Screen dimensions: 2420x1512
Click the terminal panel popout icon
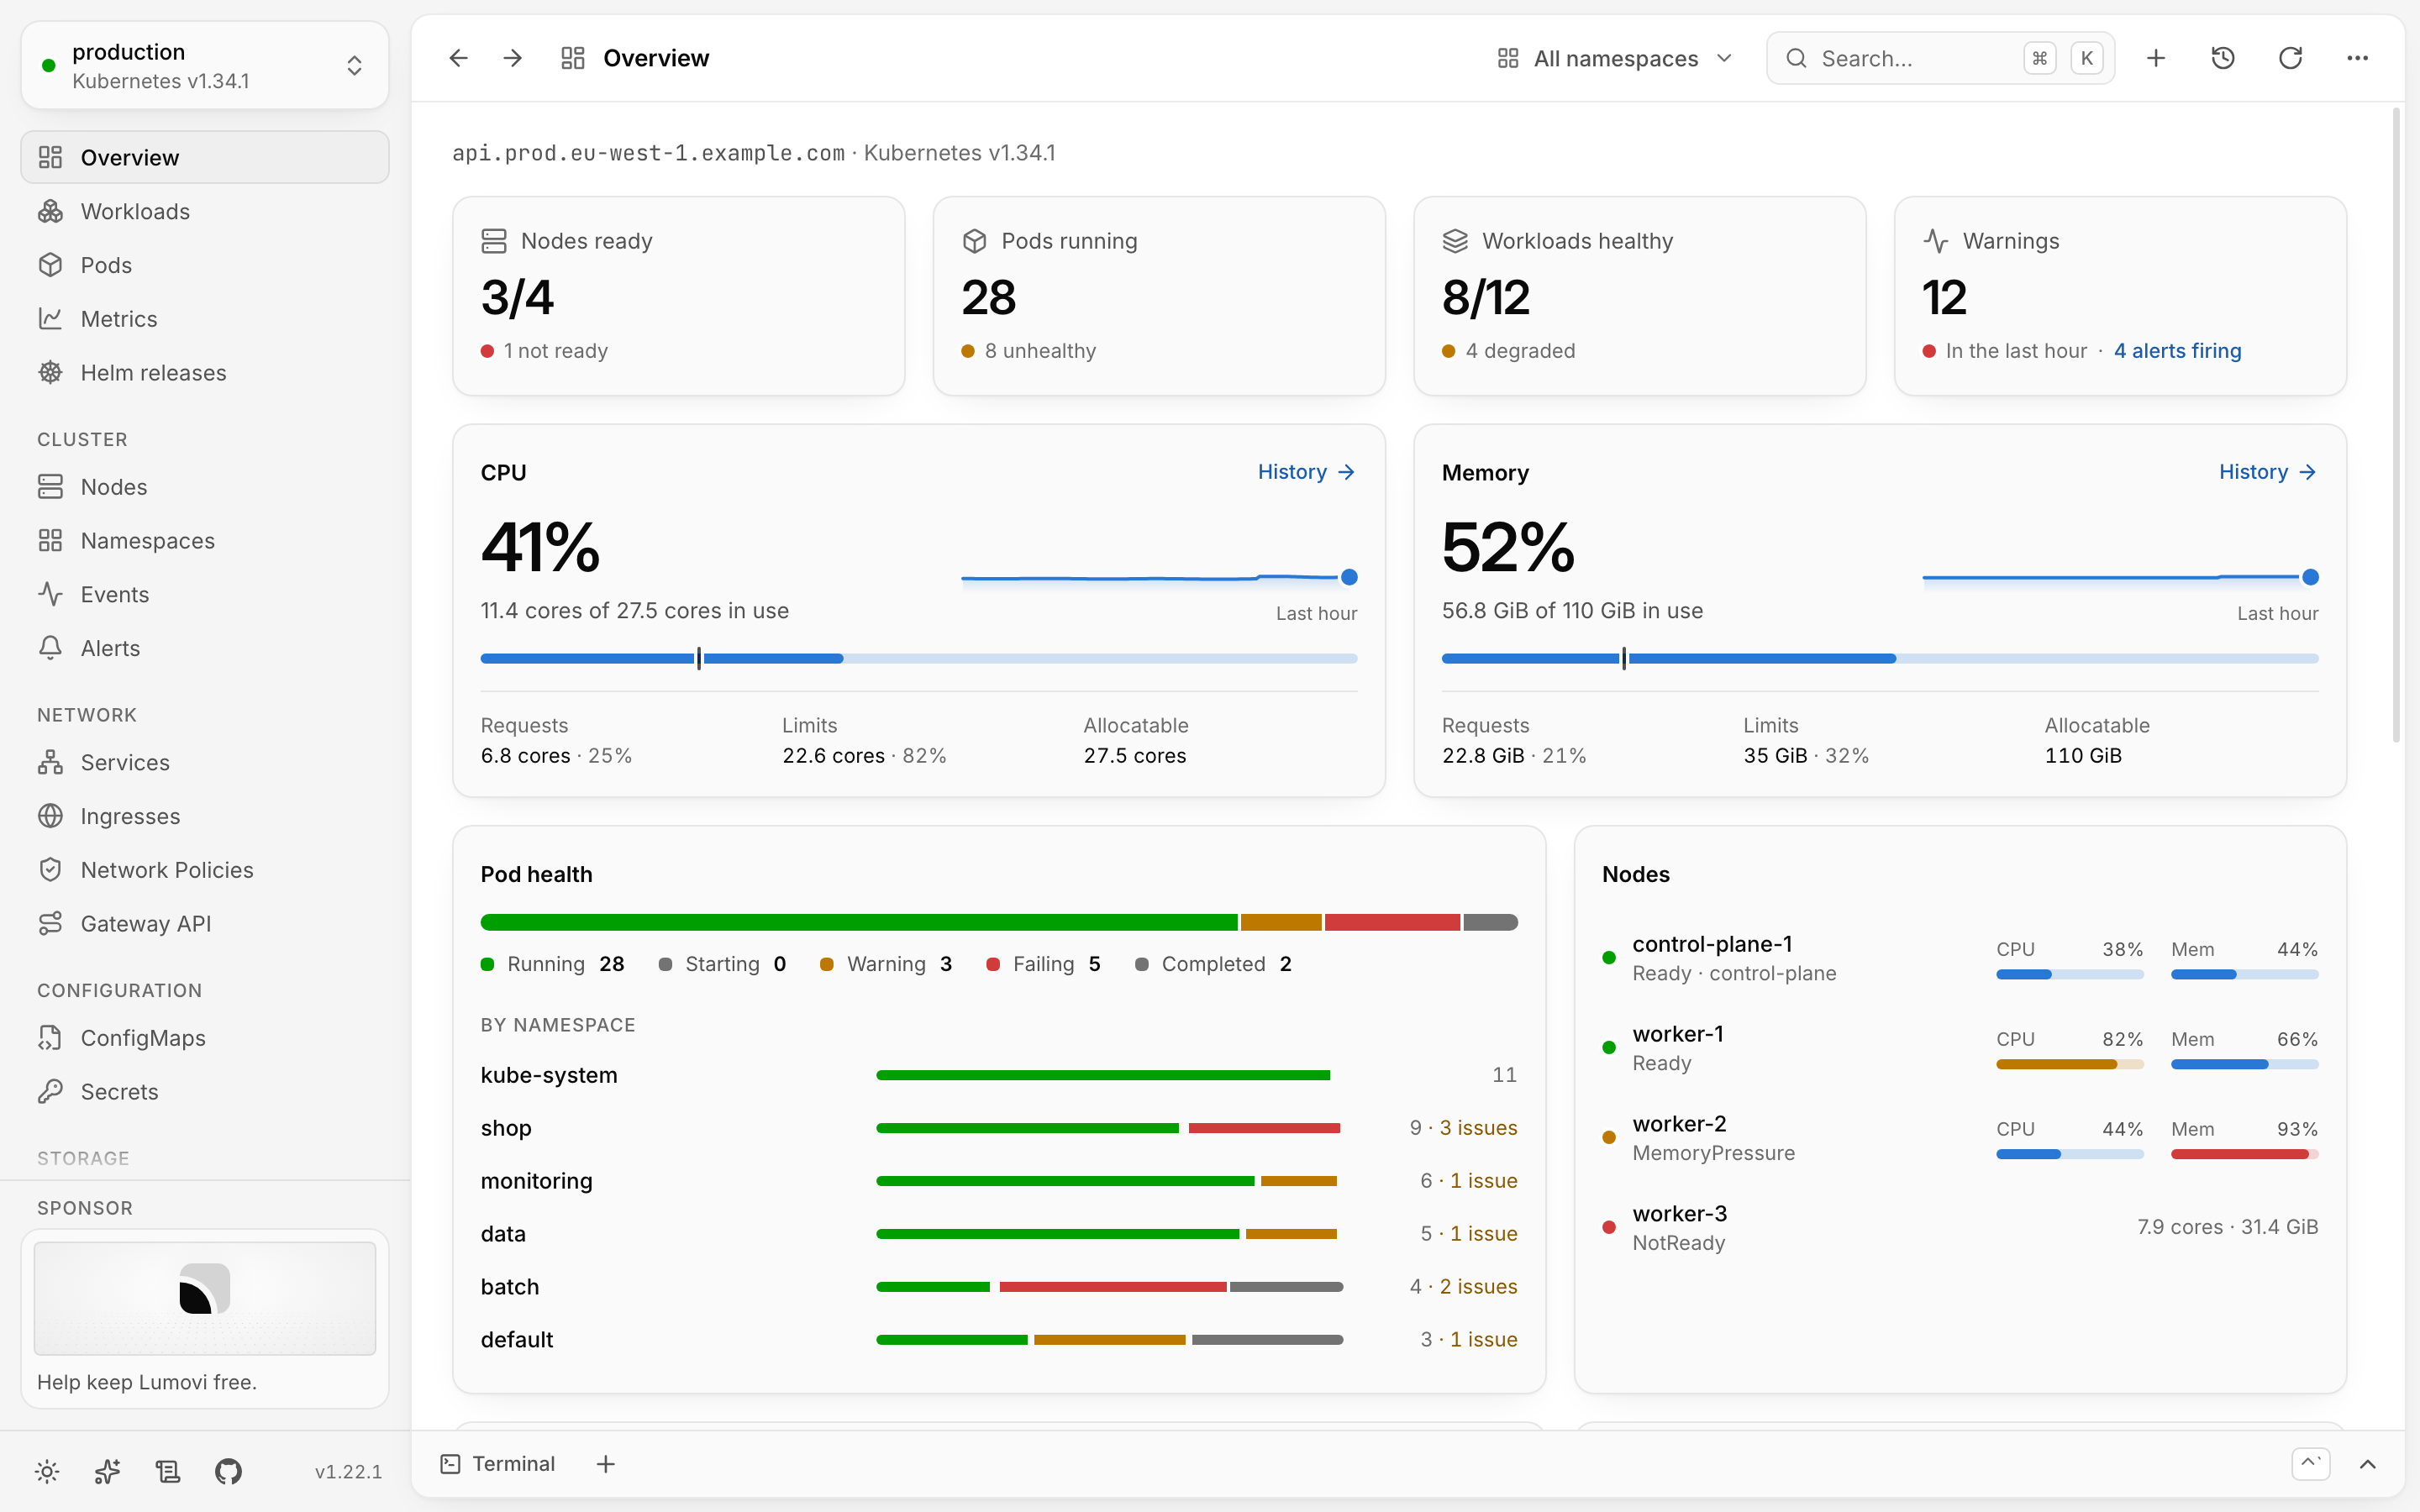pyautogui.click(x=2311, y=1464)
